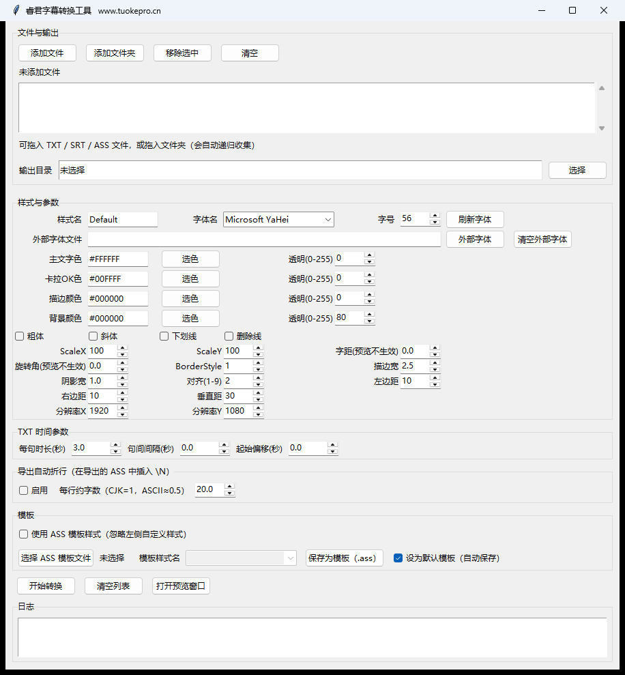Decrease 背景颜色 transparency value of 80
Viewport: 625px width, 675px height.
tap(369, 321)
